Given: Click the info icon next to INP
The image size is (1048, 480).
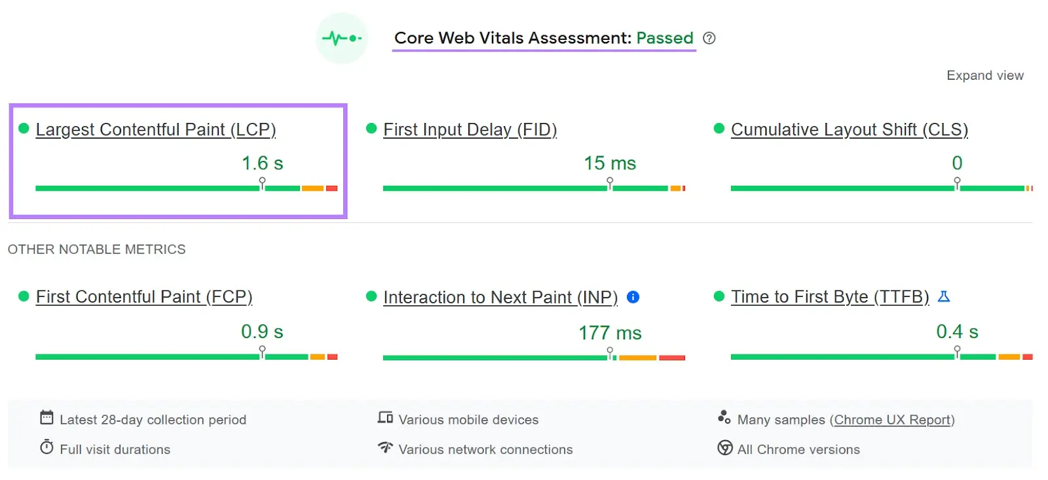Looking at the screenshot, I should 633,297.
